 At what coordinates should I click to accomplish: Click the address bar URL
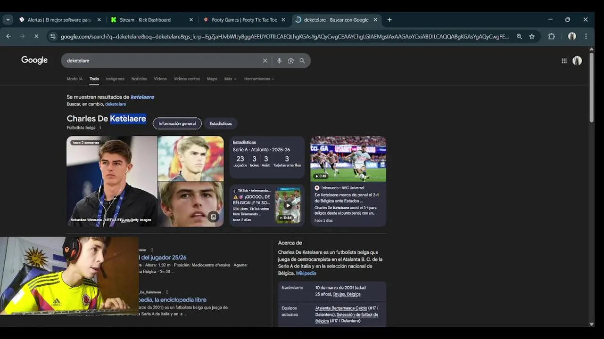284,36
